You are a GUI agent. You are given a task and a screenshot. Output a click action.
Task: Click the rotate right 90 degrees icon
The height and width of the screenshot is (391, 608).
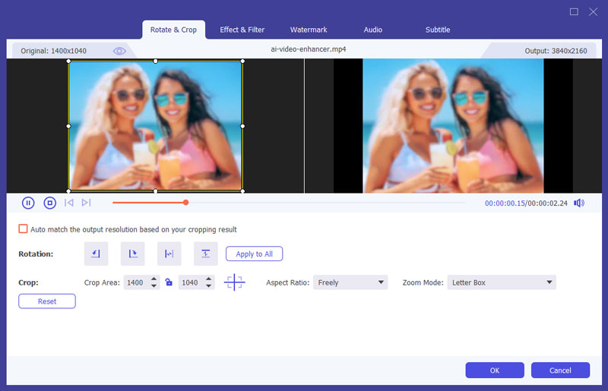tap(133, 254)
